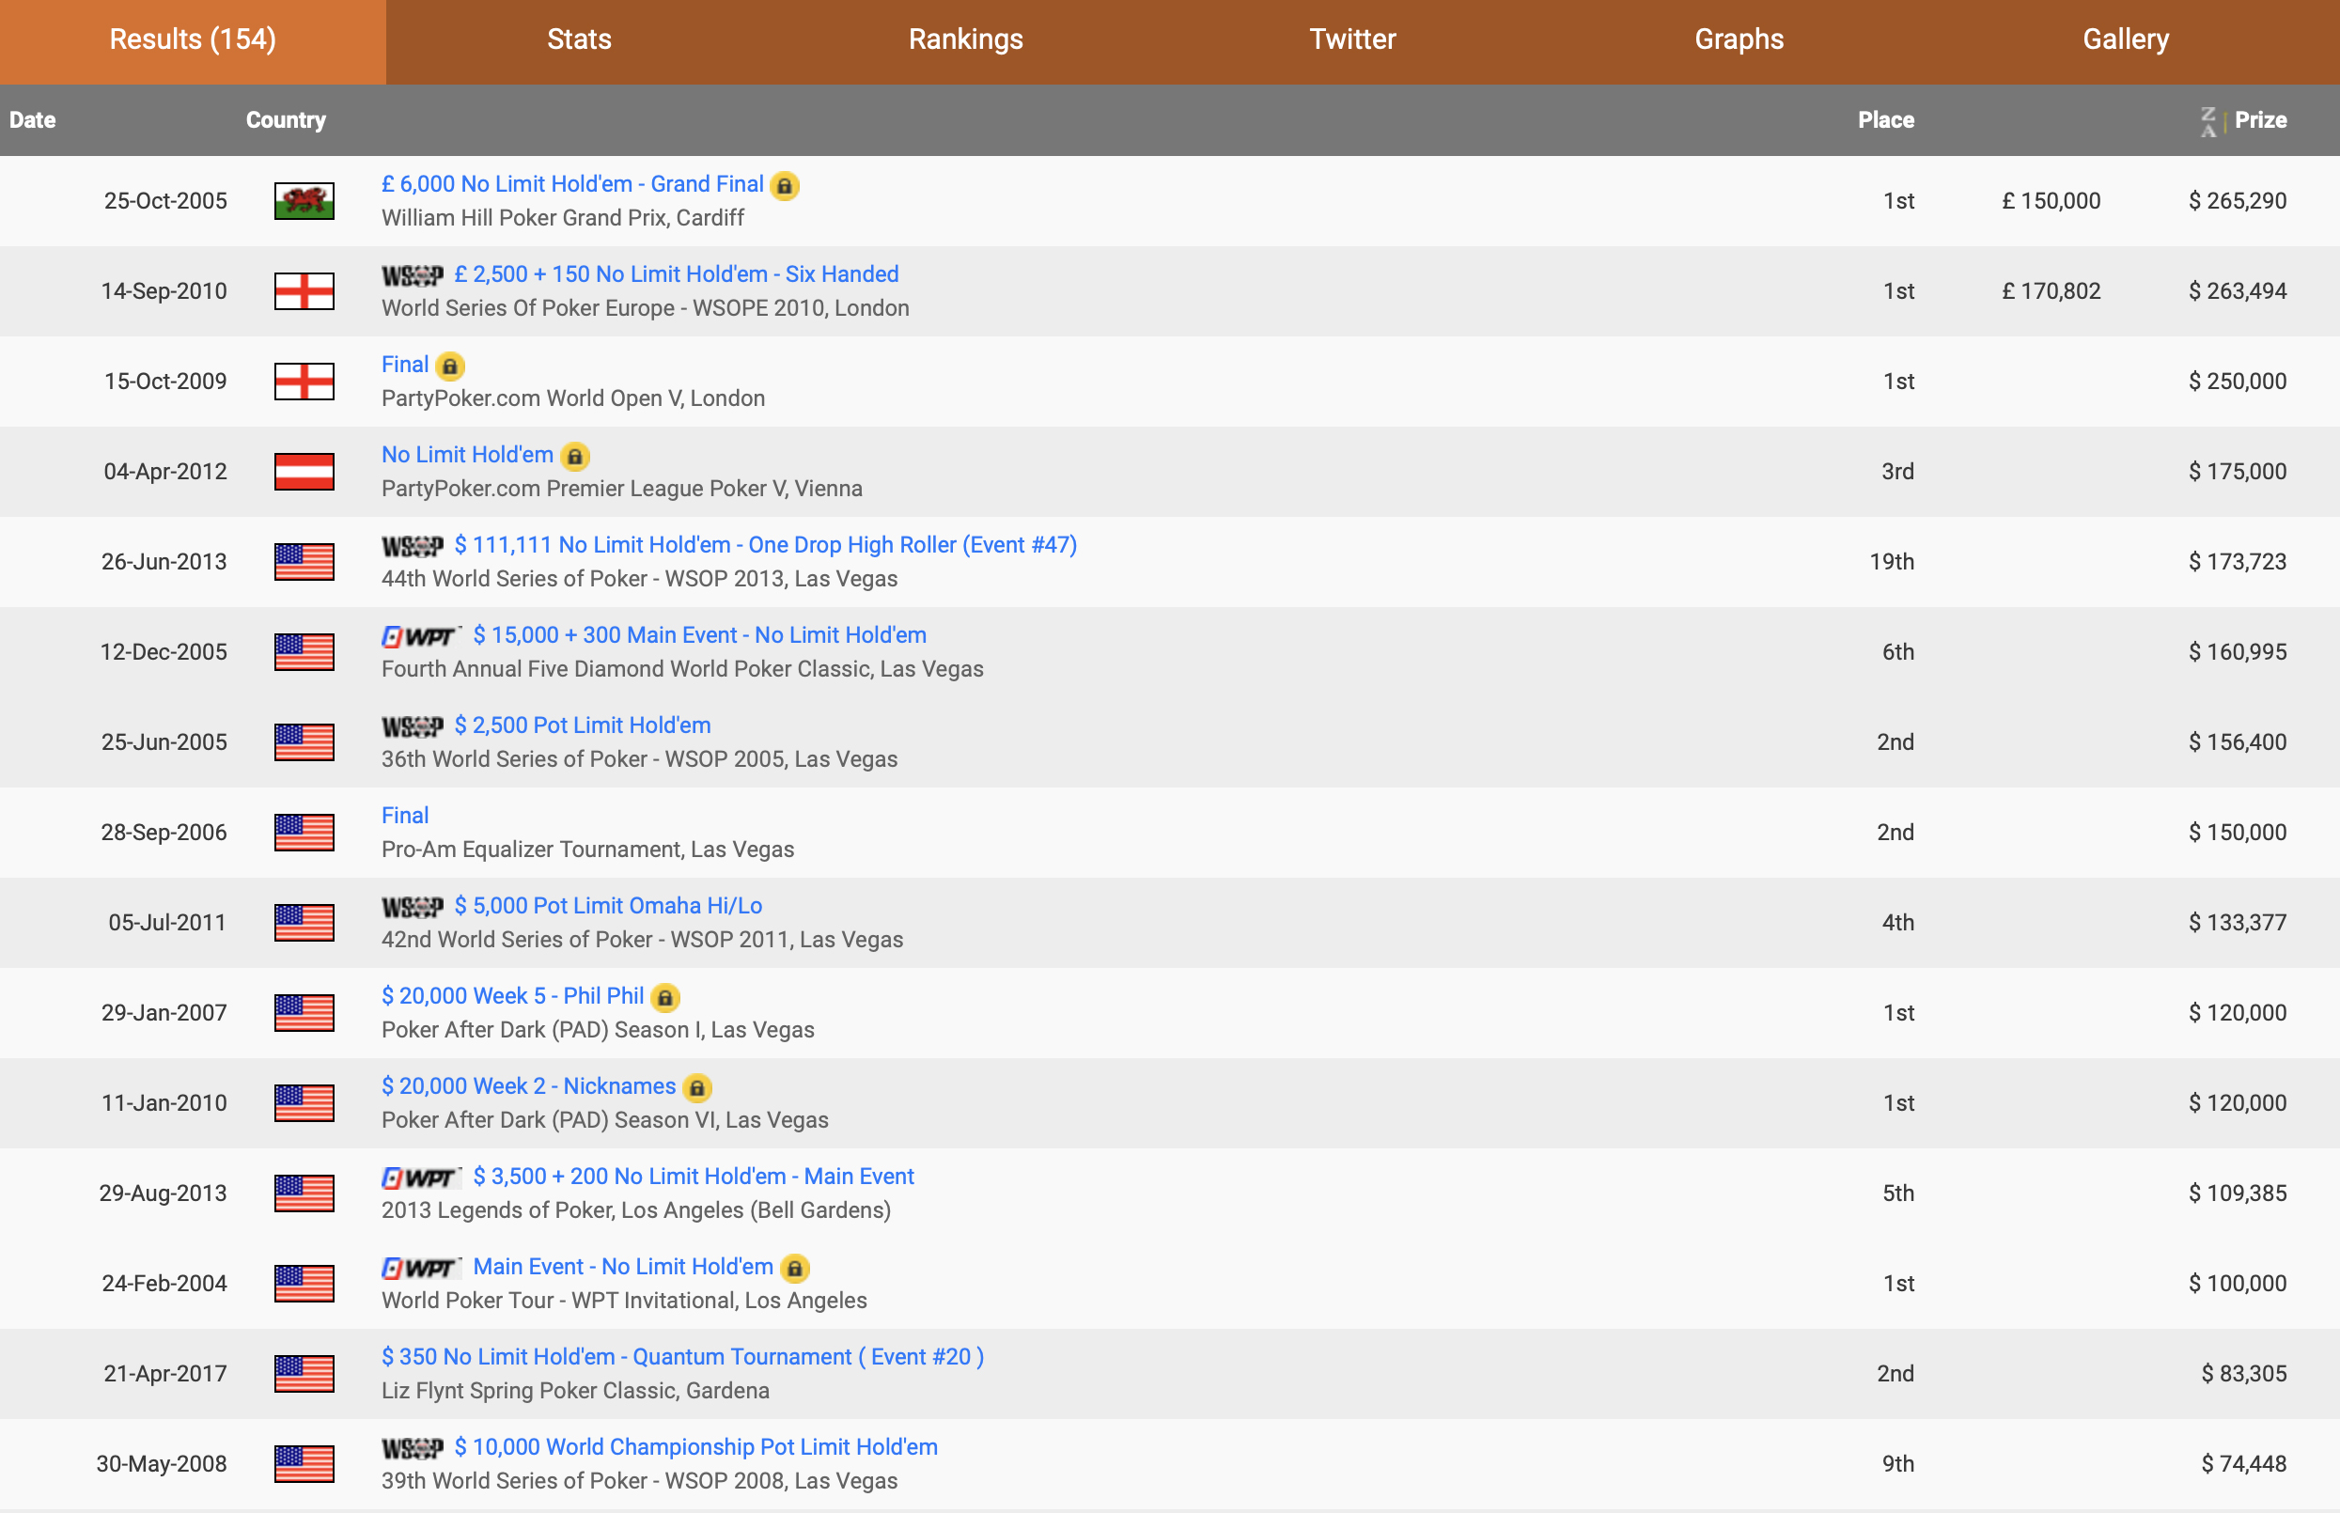The width and height of the screenshot is (2340, 1513).
Task: Sort results by Date column header
Action: point(32,120)
